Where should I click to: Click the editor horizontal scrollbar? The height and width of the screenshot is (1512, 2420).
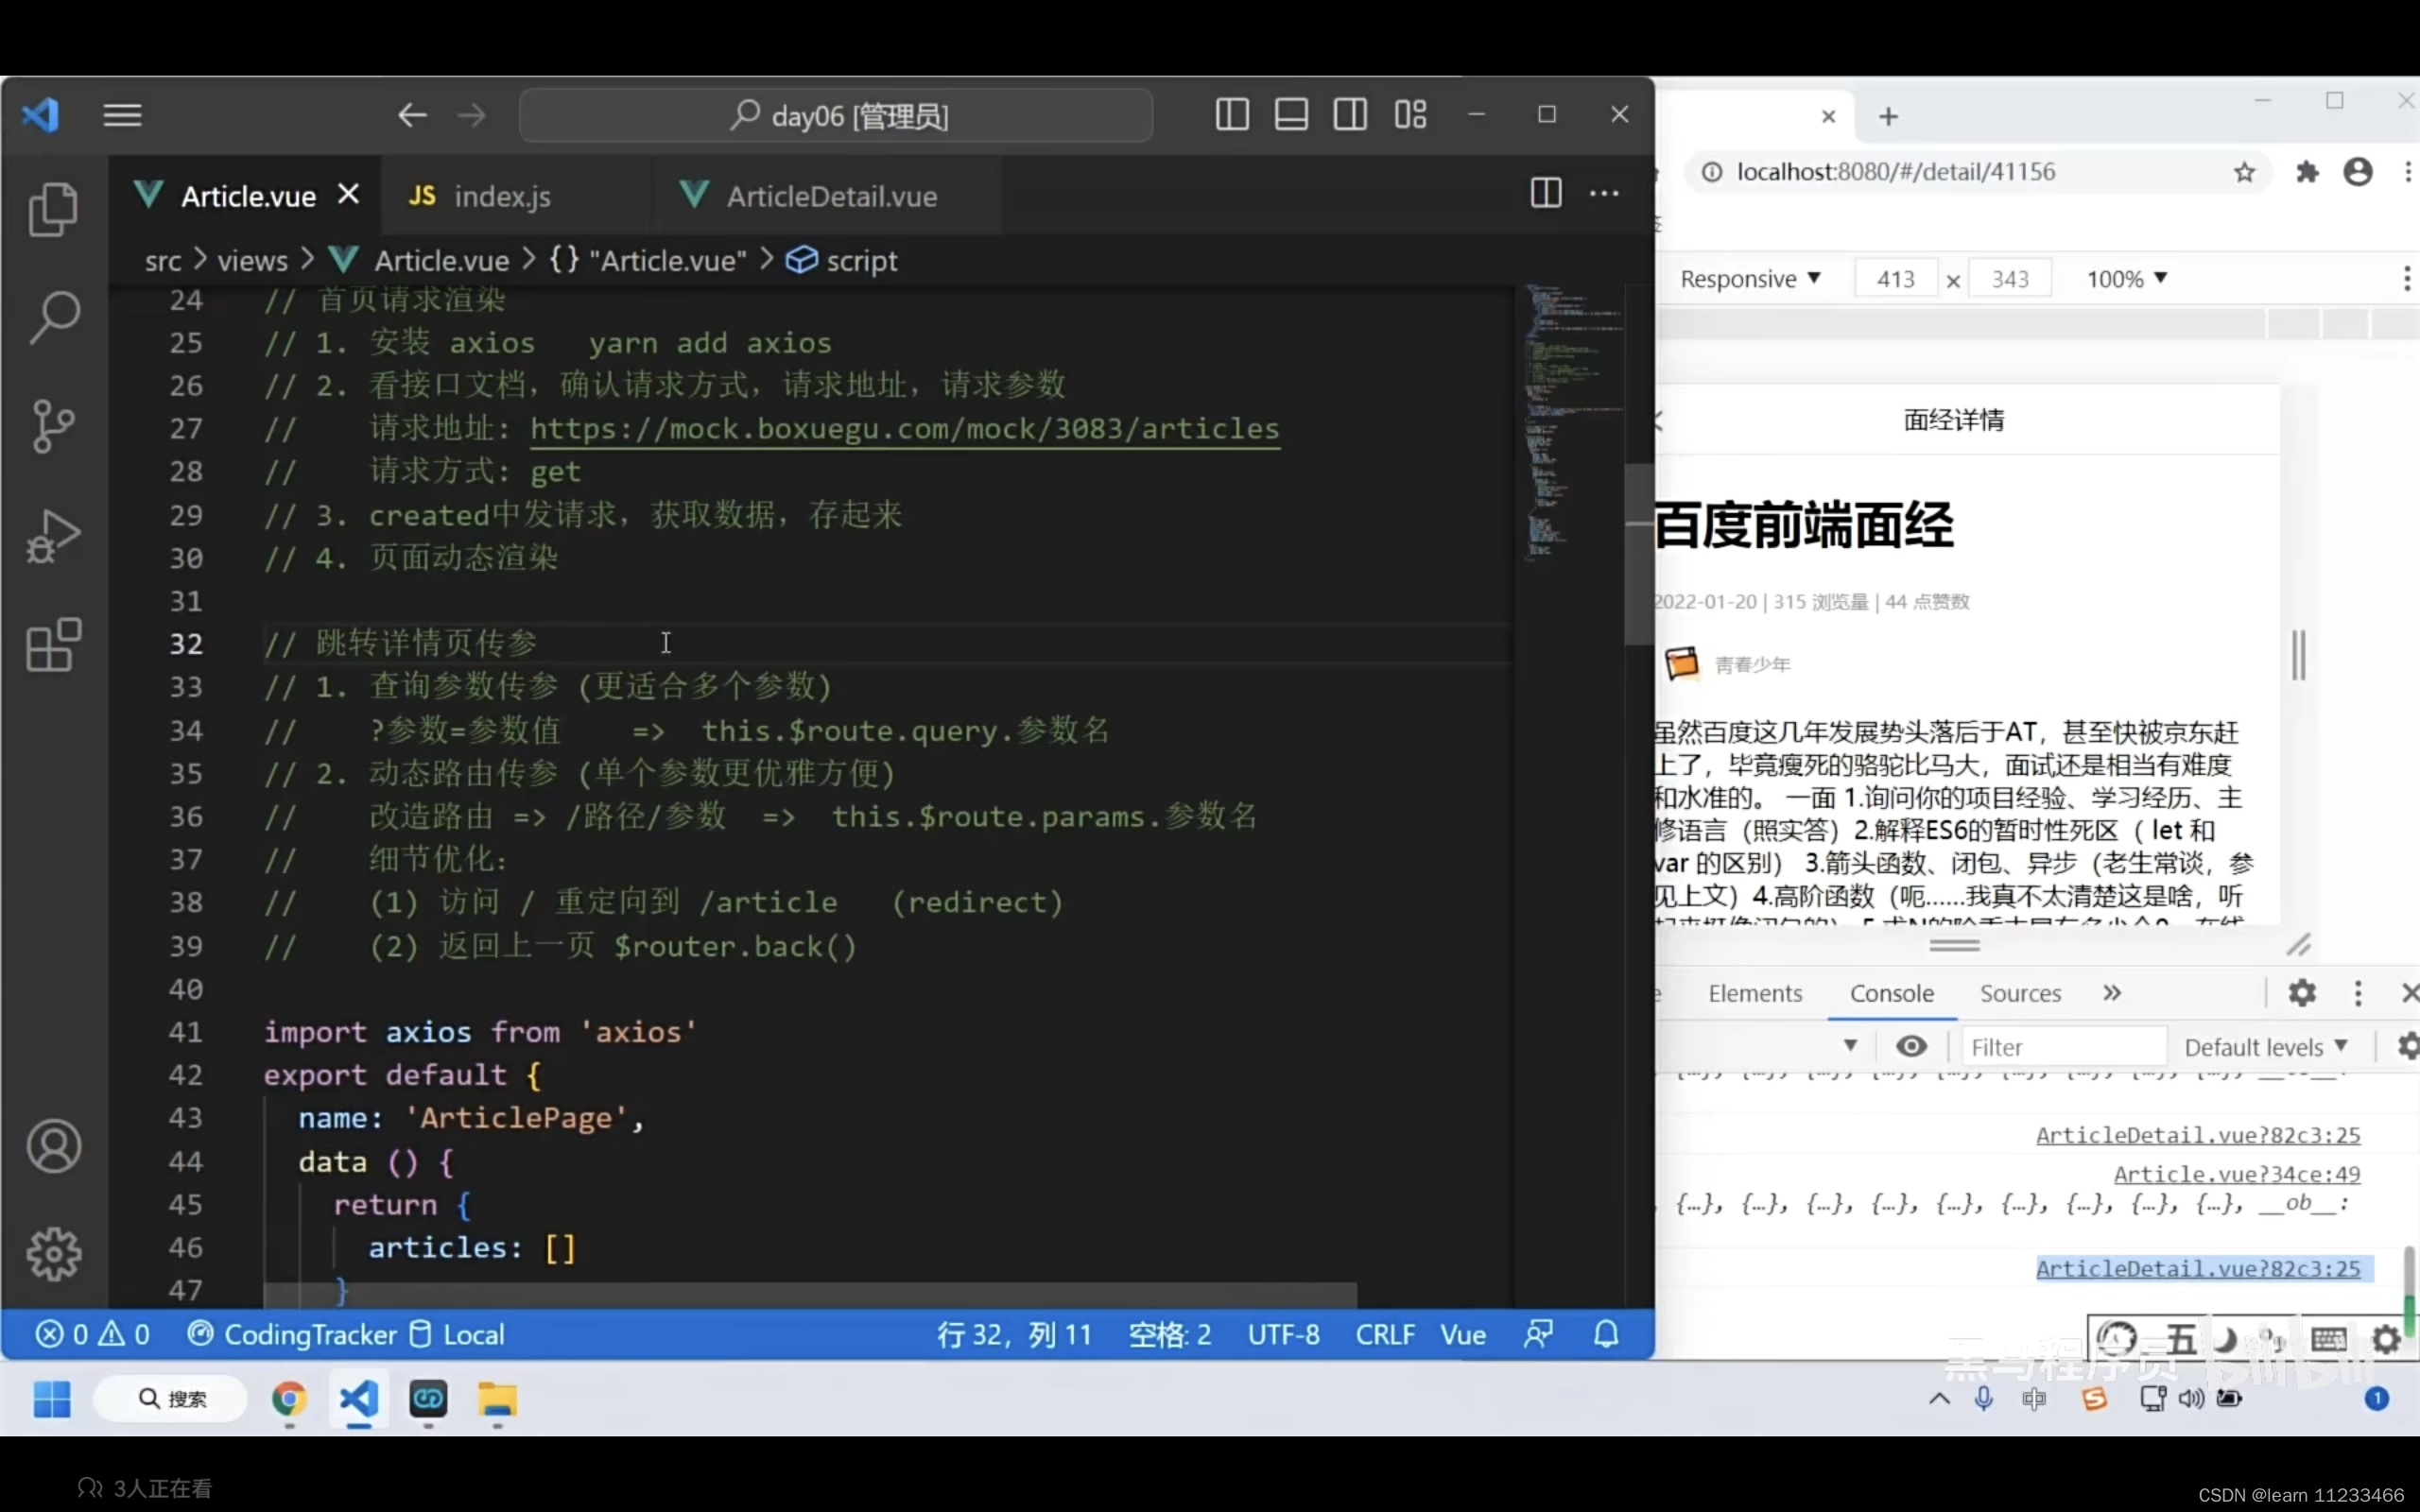(x=810, y=1294)
